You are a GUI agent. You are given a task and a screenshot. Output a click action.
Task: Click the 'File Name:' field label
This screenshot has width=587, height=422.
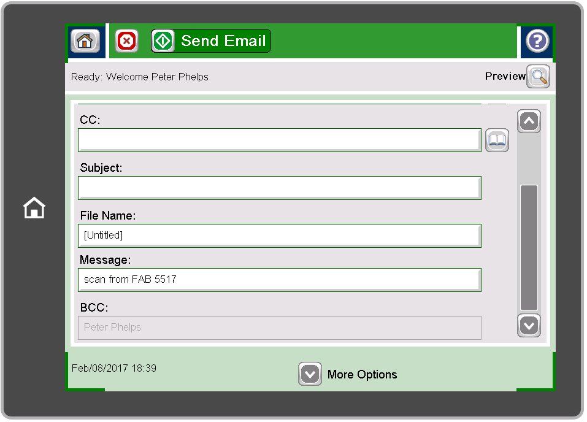click(108, 216)
